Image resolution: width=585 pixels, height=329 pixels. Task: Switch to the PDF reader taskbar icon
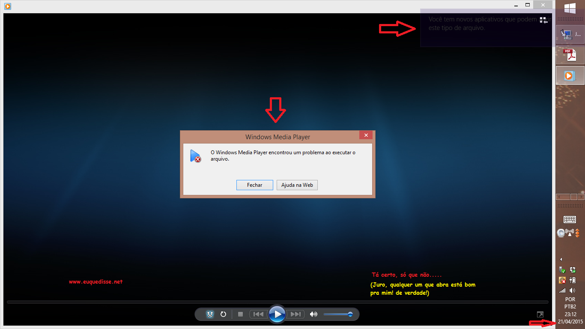point(570,55)
